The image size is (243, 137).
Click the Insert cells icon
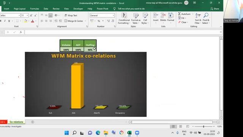pos(156,16)
